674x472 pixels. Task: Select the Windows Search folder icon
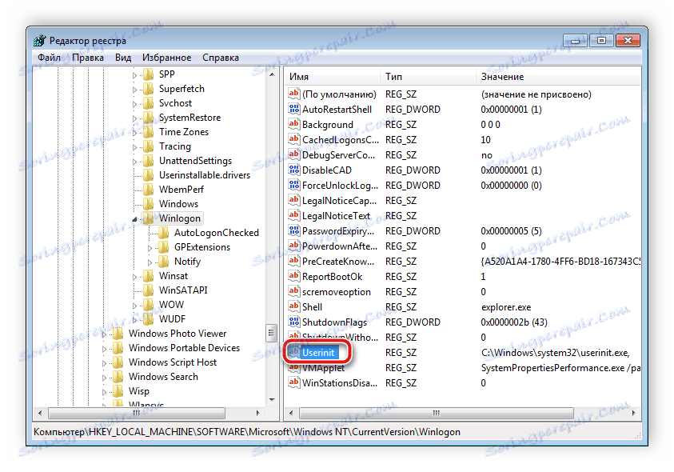(x=118, y=377)
